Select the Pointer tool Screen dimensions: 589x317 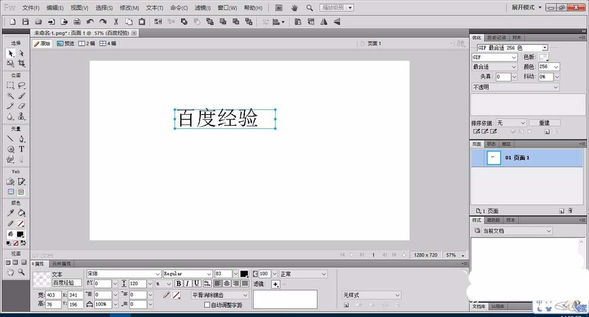point(11,54)
